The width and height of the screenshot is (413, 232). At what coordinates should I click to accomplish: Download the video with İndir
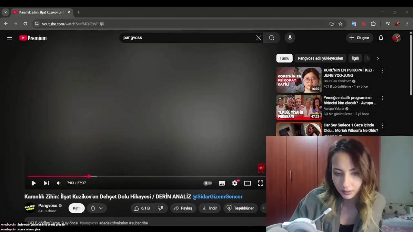point(209,208)
